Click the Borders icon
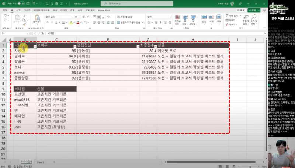The width and height of the screenshot is (295, 168). 63,22
